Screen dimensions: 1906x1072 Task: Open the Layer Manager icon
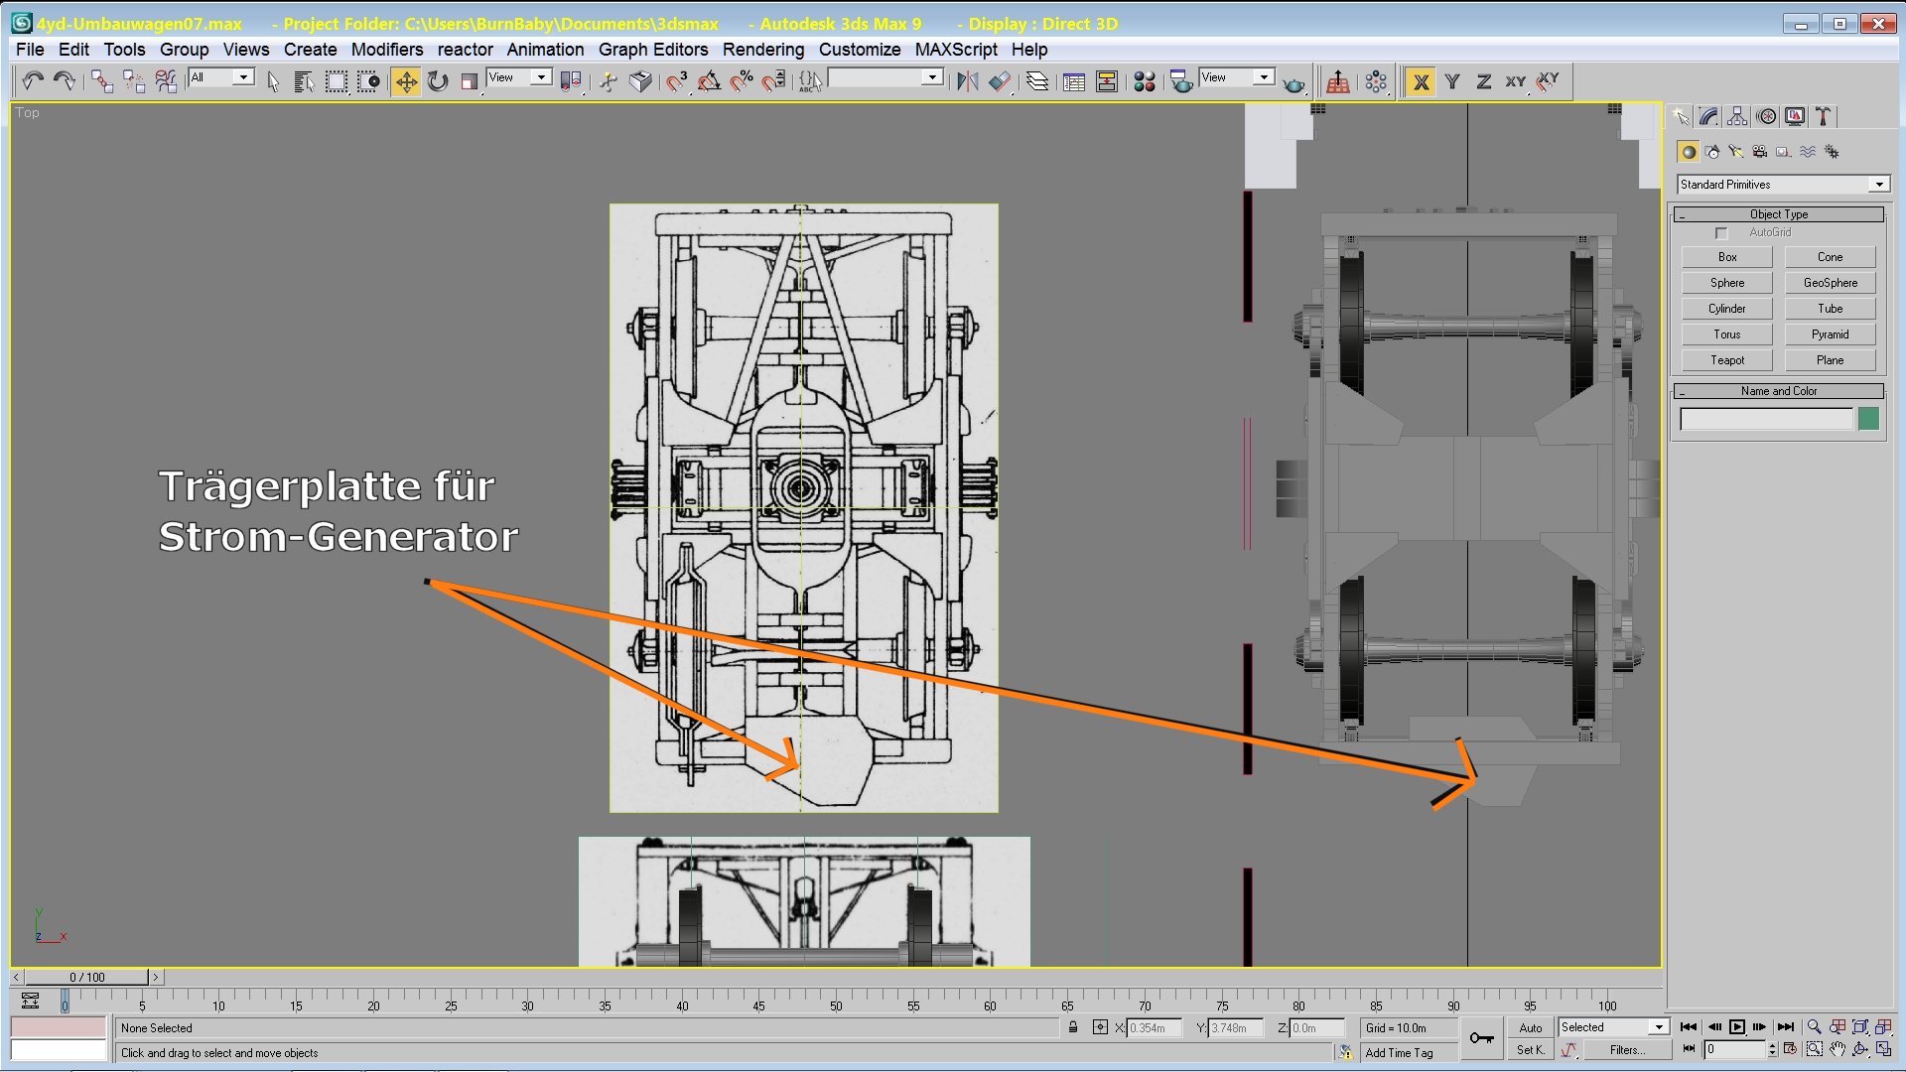pyautogui.click(x=1037, y=81)
